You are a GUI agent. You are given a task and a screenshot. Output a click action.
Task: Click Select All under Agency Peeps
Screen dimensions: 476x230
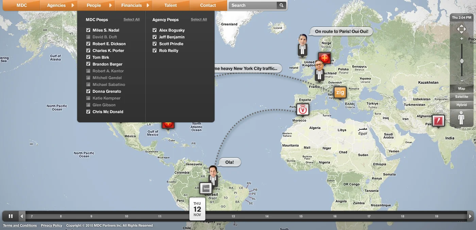[x=199, y=20]
